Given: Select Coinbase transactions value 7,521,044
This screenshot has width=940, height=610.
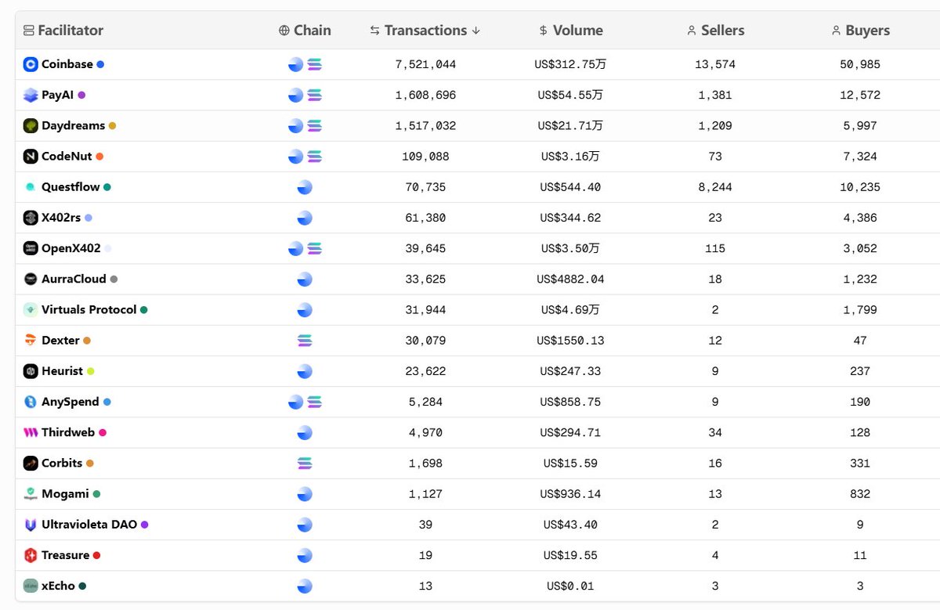Looking at the screenshot, I should (425, 64).
